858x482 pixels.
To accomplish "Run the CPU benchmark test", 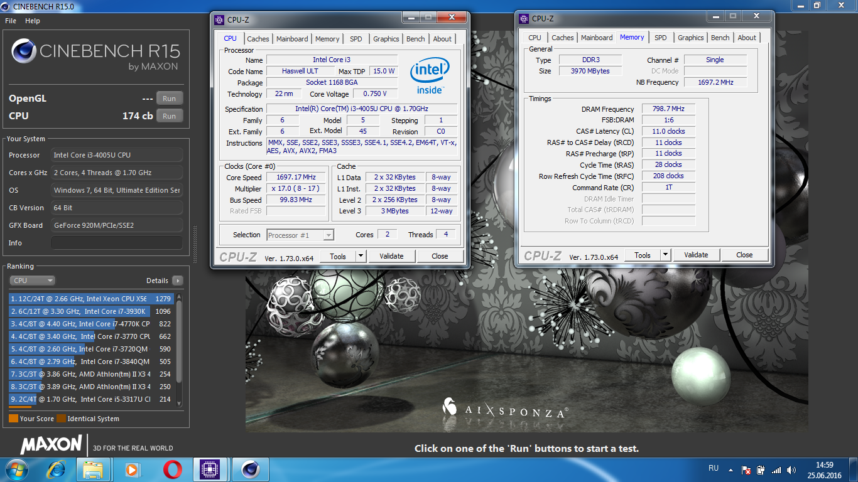I will click(x=170, y=116).
